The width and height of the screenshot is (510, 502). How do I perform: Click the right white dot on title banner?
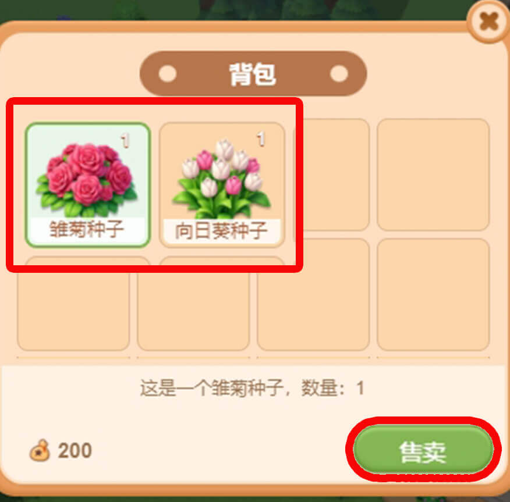(339, 73)
